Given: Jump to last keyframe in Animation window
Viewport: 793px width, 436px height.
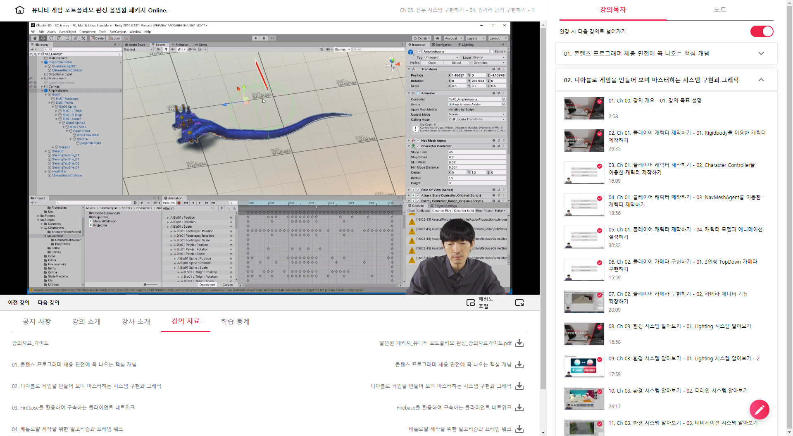Looking at the screenshot, I should tap(213, 203).
